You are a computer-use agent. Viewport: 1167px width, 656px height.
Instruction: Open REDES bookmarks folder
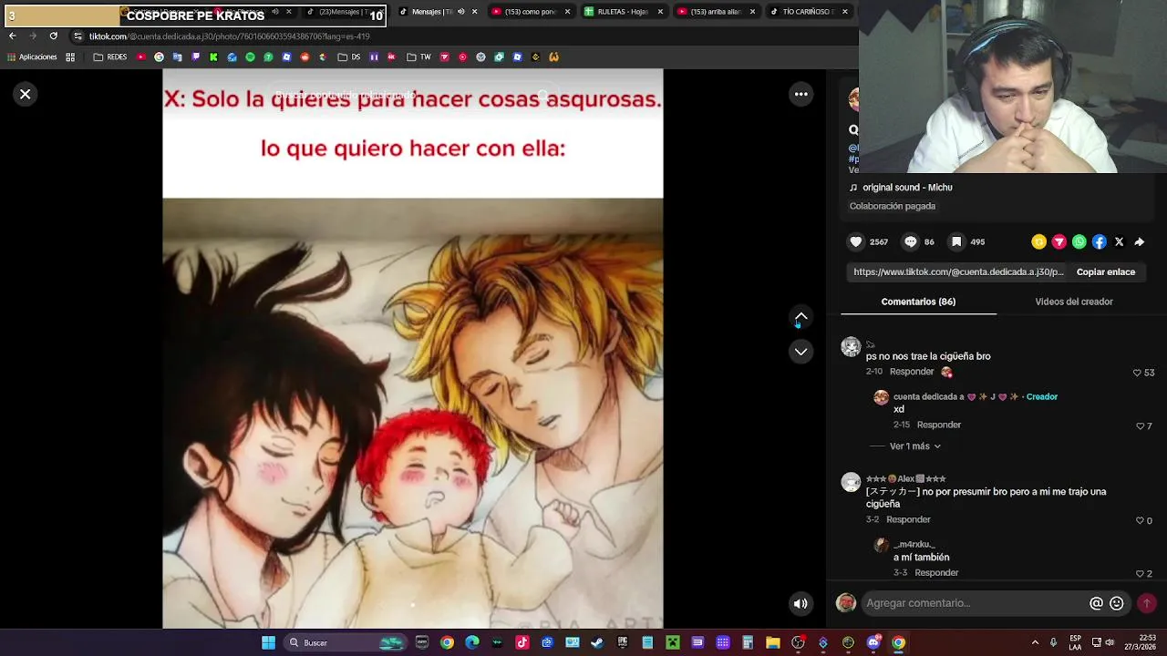tap(110, 56)
